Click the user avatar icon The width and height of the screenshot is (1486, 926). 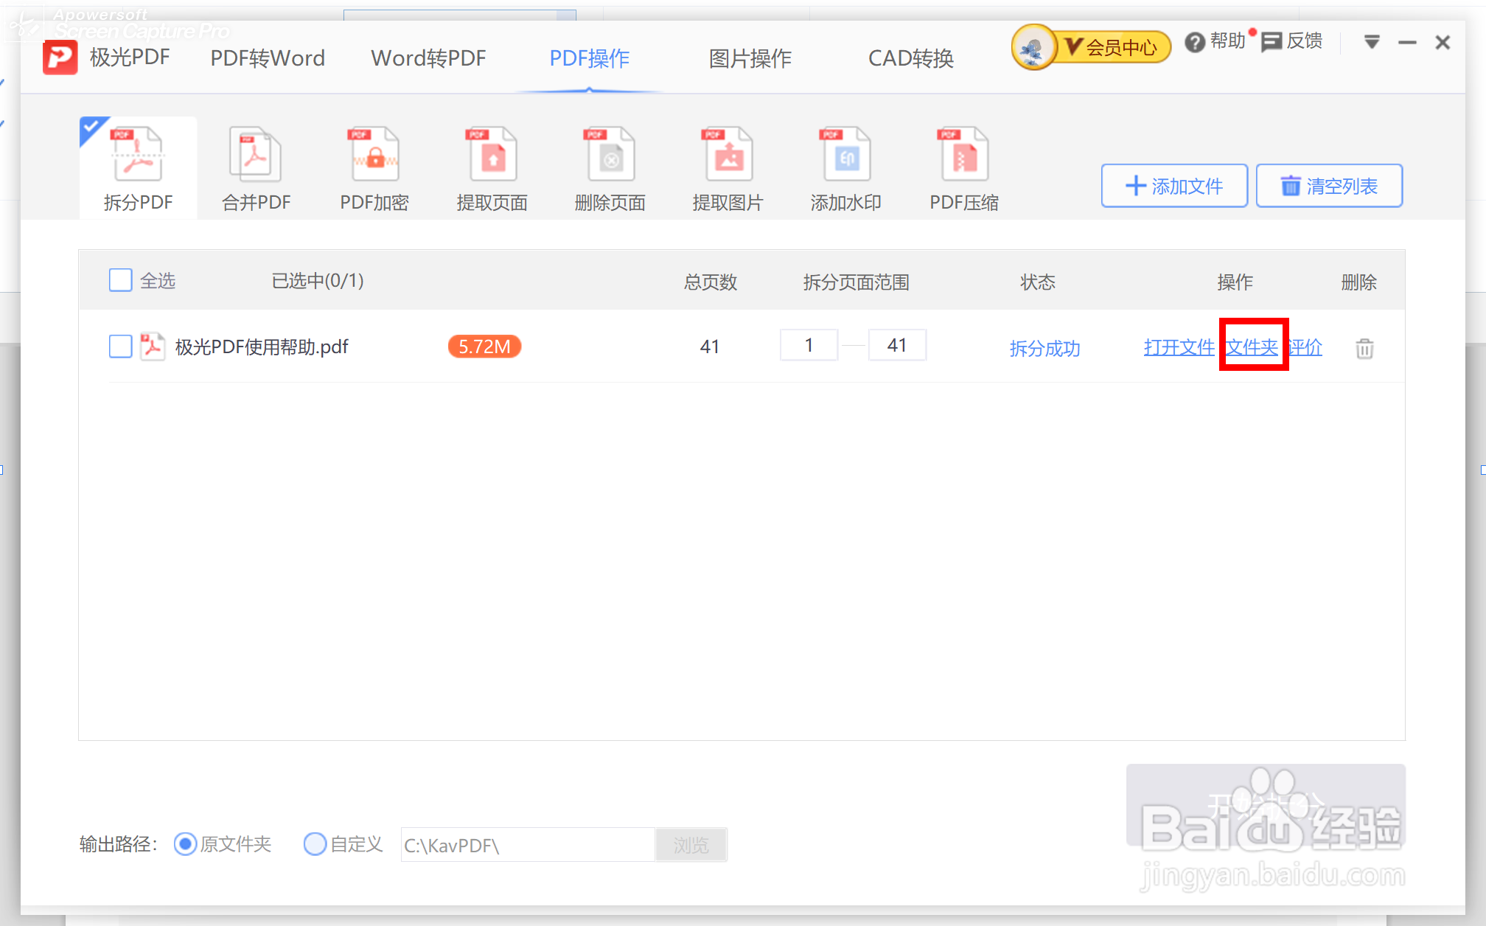(x=1033, y=48)
